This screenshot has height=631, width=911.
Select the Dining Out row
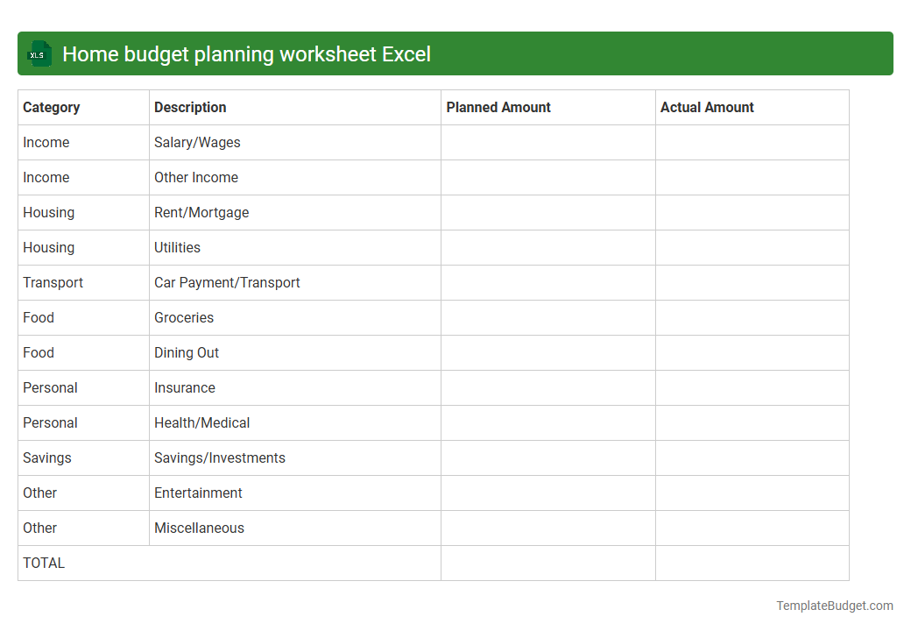[x=187, y=352]
